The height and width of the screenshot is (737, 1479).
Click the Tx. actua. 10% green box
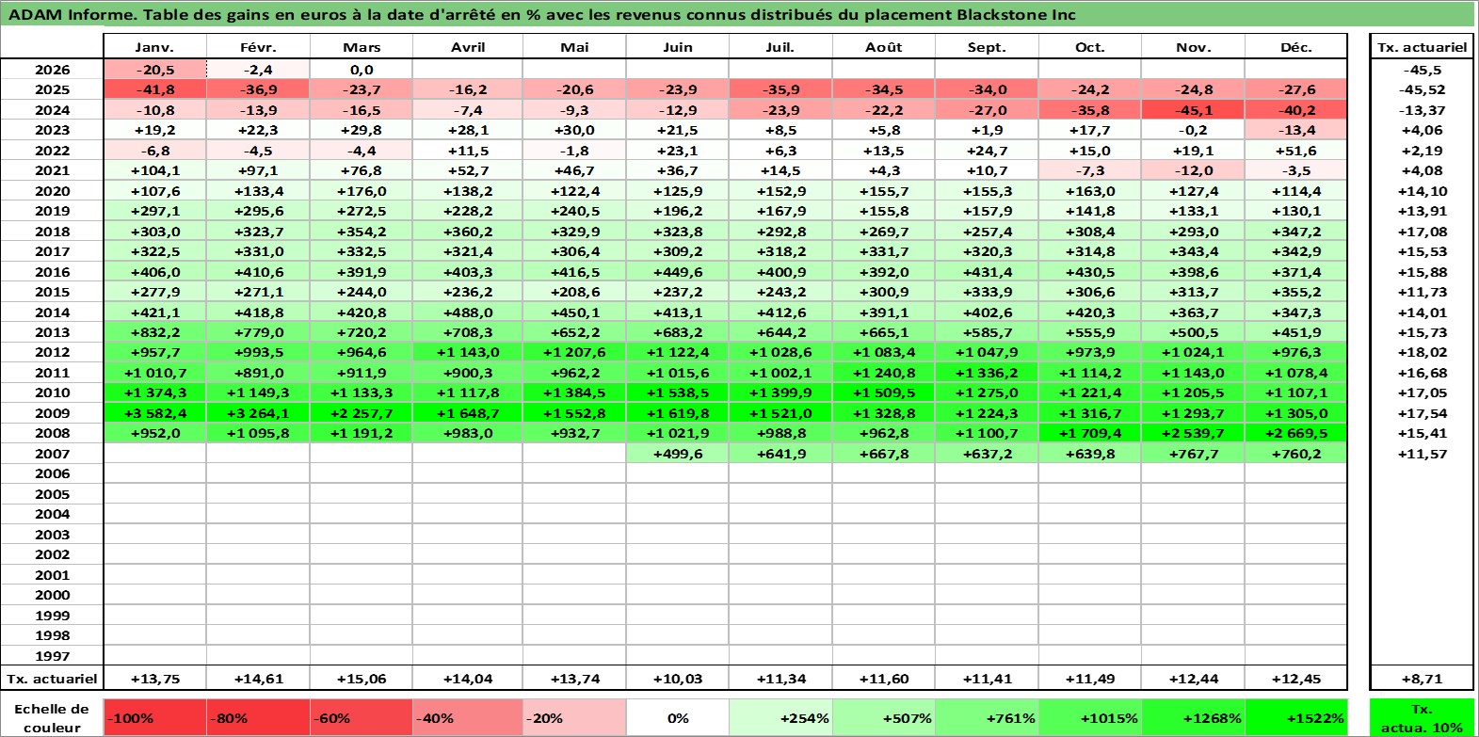coord(1422,718)
